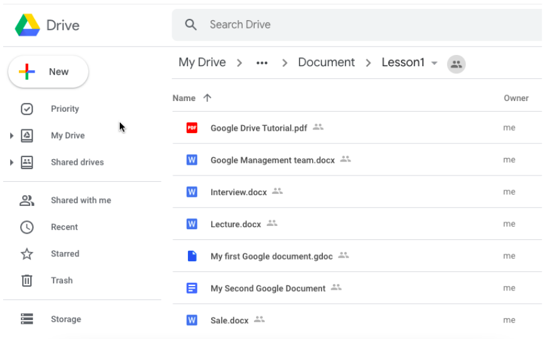546x339 pixels.
Task: Click the Lesson1 breadcrumb label
Action: click(x=404, y=62)
